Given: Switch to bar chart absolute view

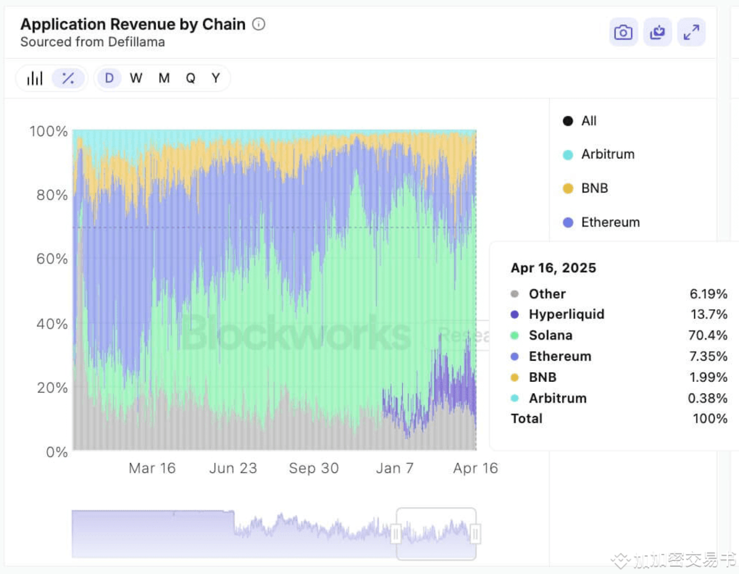Looking at the screenshot, I should pos(35,78).
